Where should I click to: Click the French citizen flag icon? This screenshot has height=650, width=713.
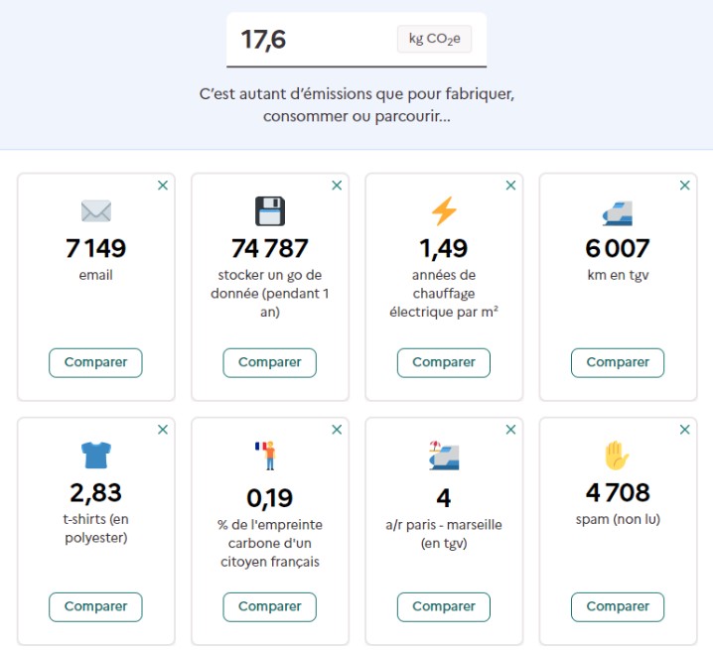269,455
